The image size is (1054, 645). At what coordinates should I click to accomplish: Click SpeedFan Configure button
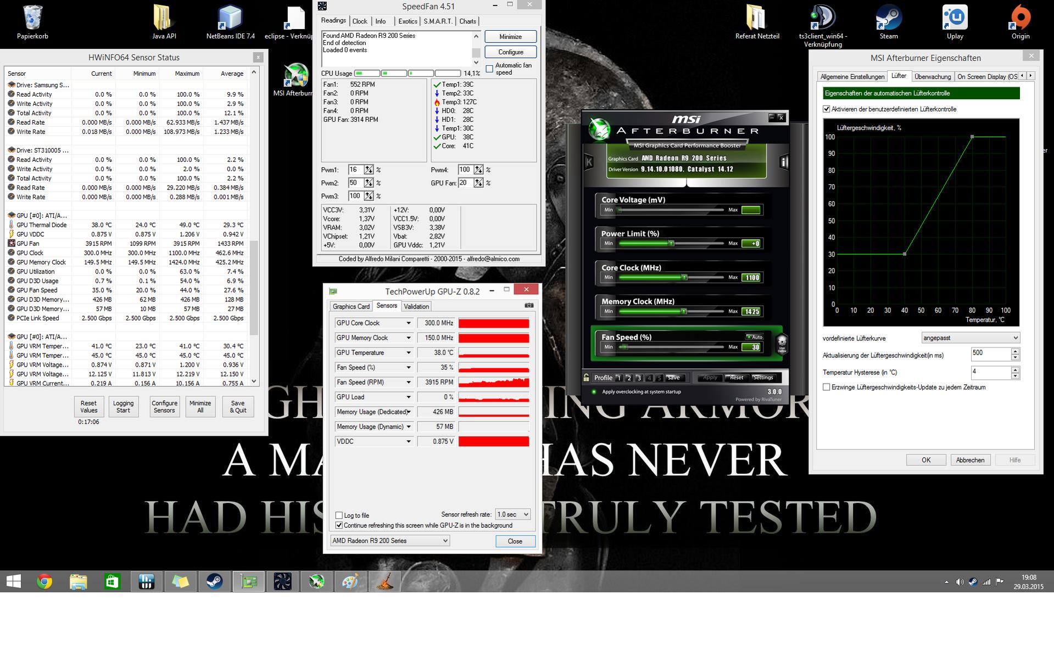tap(510, 52)
